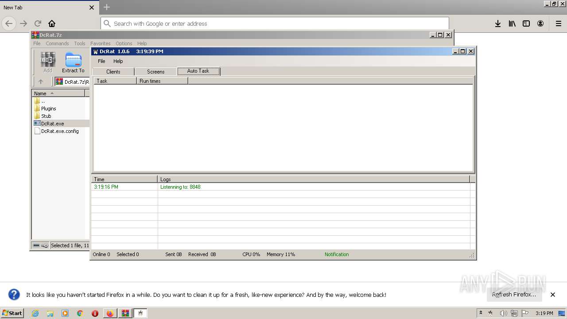Click the Task column header
Image resolution: width=567 pixels, height=319 pixels.
115,81
